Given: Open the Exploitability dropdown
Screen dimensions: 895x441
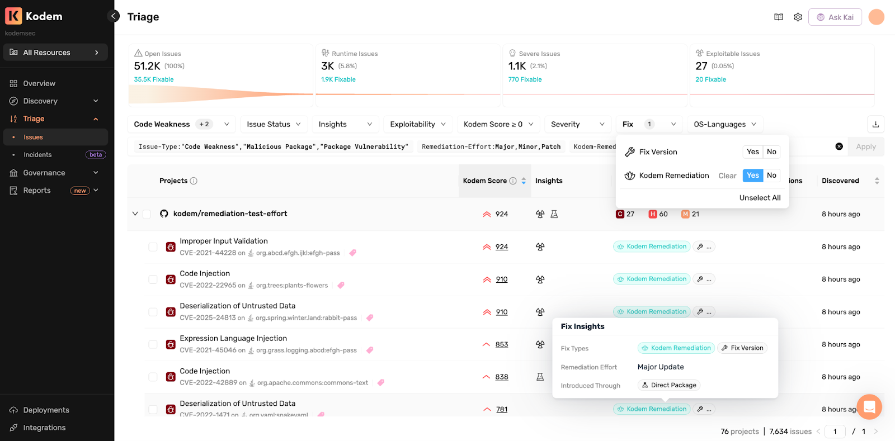Looking at the screenshot, I should click(x=418, y=124).
